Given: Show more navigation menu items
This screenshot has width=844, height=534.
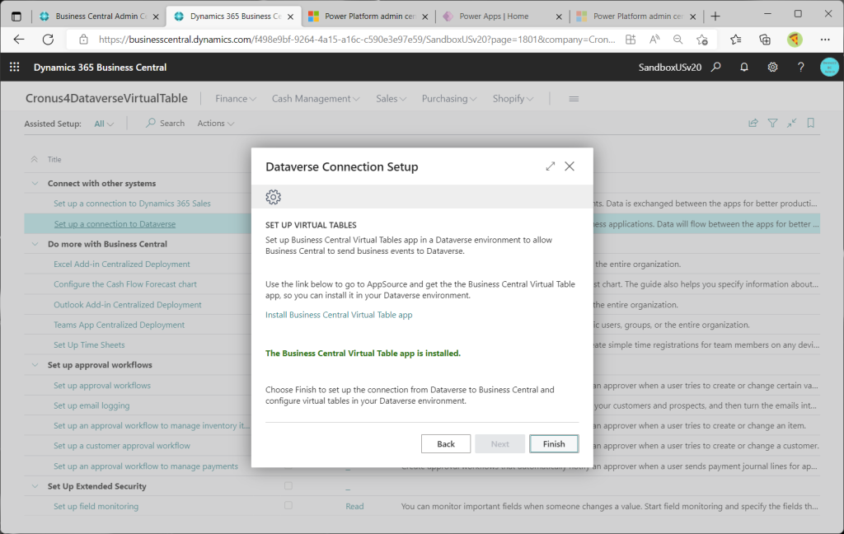Looking at the screenshot, I should (x=574, y=99).
